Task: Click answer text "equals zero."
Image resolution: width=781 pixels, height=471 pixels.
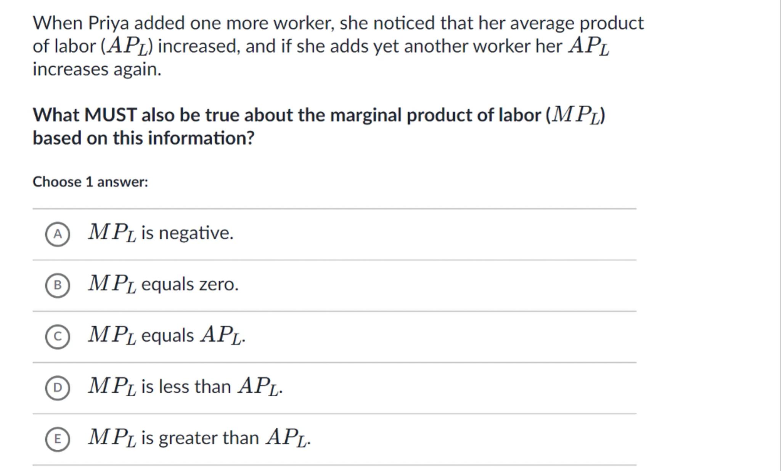Action: (190, 284)
